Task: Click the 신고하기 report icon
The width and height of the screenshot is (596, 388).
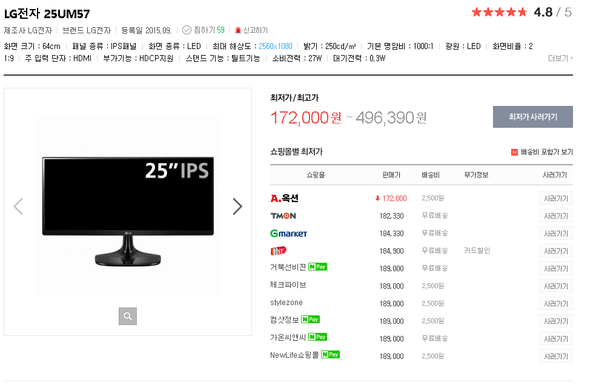Action: tap(238, 30)
